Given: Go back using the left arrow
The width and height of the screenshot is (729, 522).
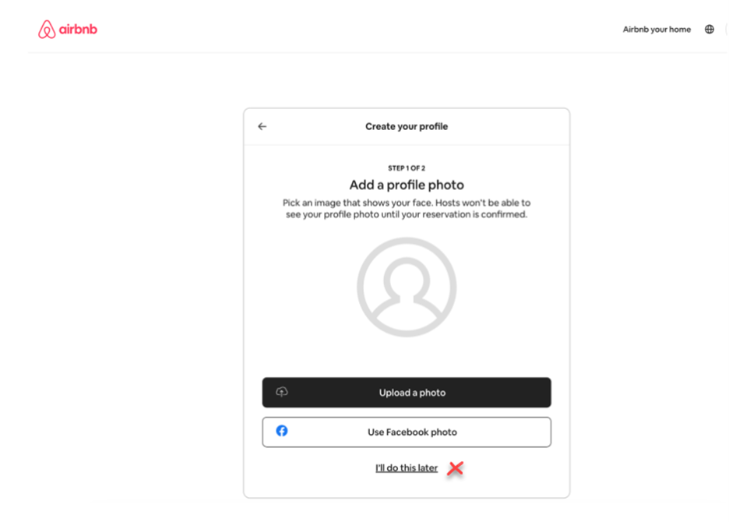Looking at the screenshot, I should [262, 126].
